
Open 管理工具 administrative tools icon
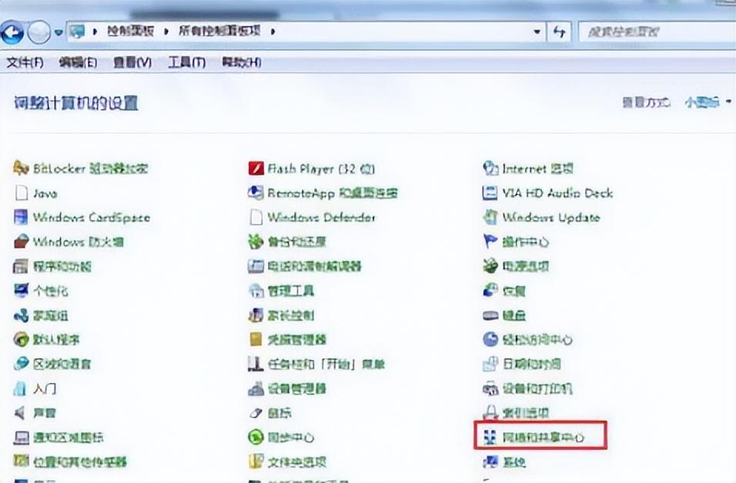(256, 291)
